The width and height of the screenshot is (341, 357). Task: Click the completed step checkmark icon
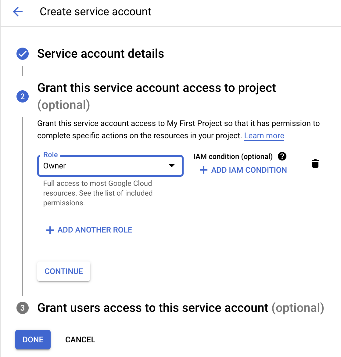23,54
